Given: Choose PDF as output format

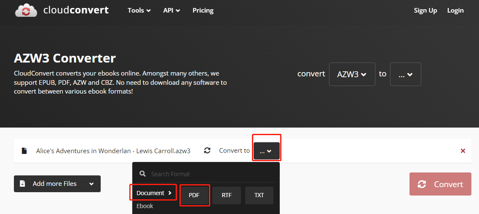Looking at the screenshot, I should 194,196.
